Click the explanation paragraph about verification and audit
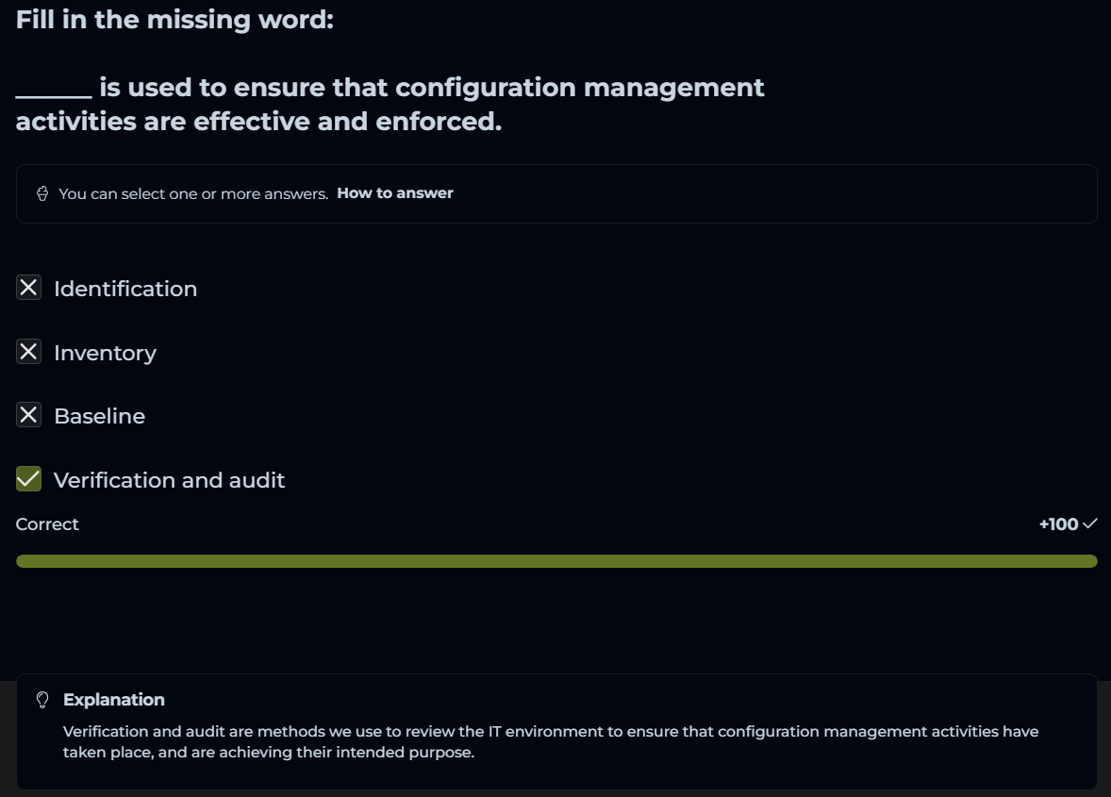 click(x=551, y=742)
